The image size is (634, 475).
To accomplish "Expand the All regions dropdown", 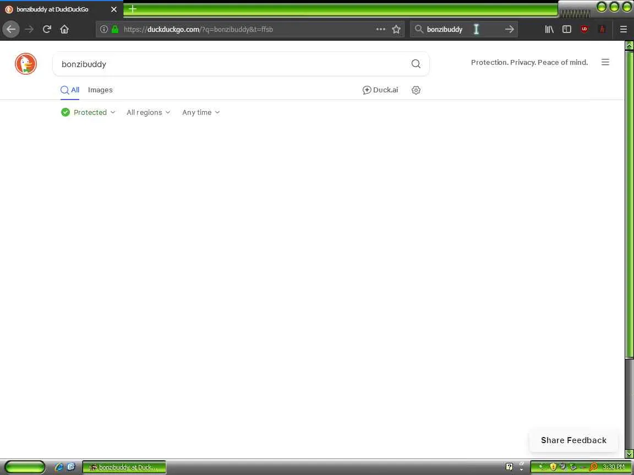I will click(x=149, y=112).
